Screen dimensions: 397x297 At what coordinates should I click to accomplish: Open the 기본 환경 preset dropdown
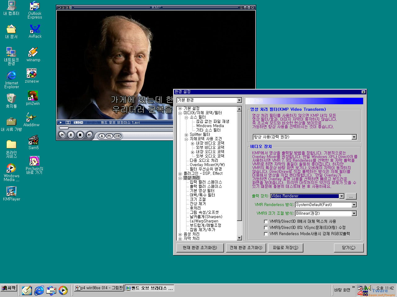pos(239,100)
